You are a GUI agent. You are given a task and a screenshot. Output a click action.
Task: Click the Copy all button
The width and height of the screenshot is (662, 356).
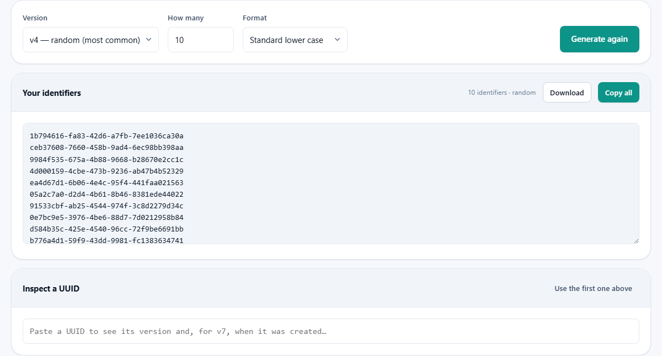point(618,93)
